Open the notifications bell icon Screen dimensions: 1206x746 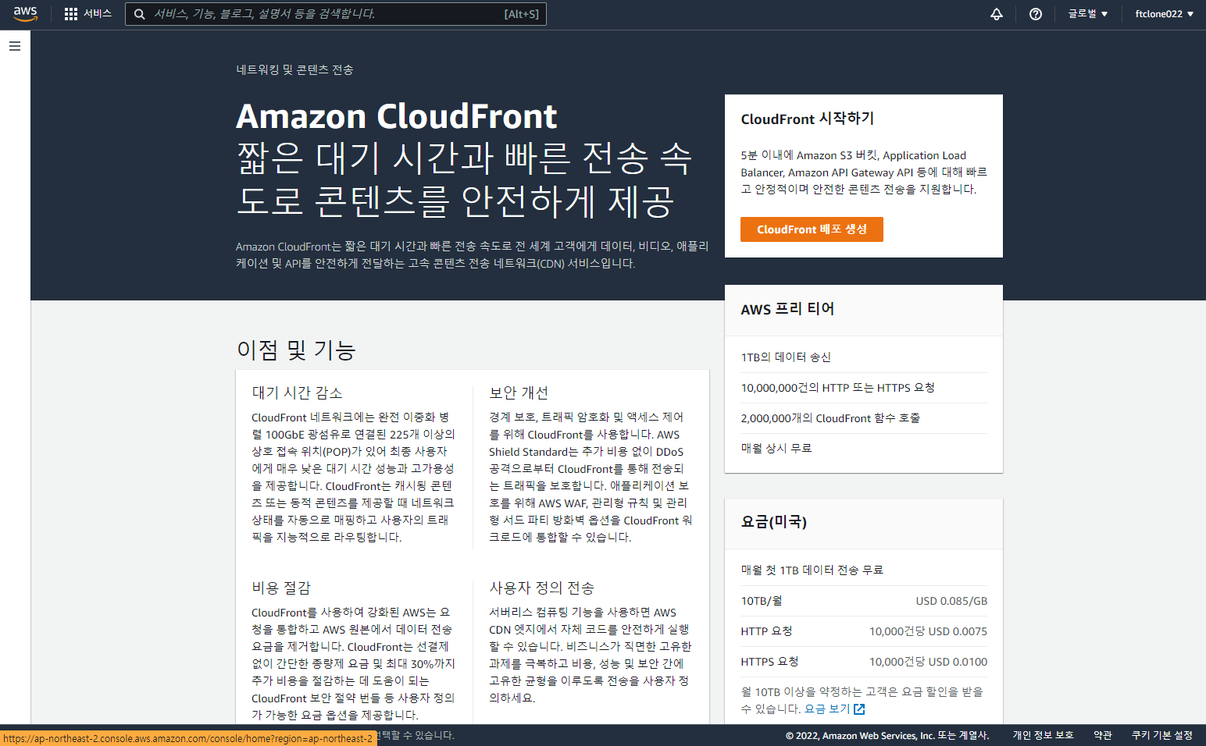click(997, 14)
